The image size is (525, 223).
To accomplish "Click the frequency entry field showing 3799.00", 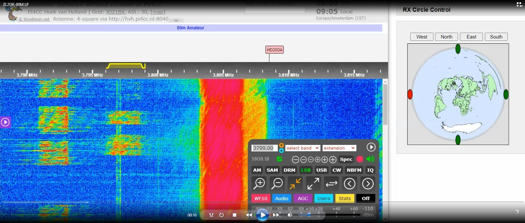I will pos(264,148).
